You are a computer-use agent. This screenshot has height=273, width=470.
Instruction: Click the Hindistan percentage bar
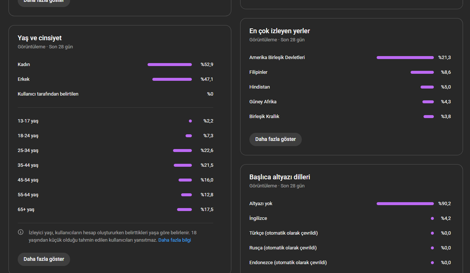click(427, 87)
